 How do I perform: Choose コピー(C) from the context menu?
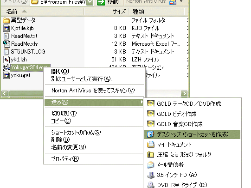[x=94, y=121]
